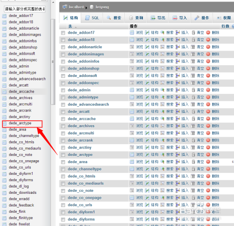Open the dede_channeltype table link
Image resolution: width=234 pixels, height=226 pixels.
85,169
